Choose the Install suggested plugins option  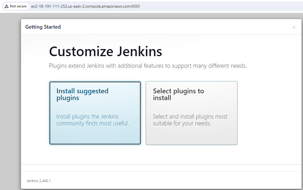point(95,113)
